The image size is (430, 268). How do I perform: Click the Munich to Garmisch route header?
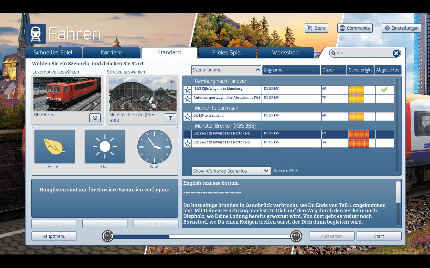click(x=217, y=108)
